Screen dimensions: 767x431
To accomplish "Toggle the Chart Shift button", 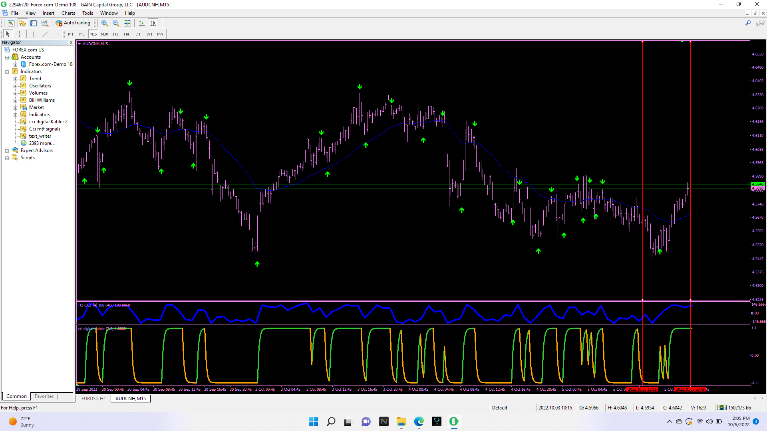I will pyautogui.click(x=153, y=23).
